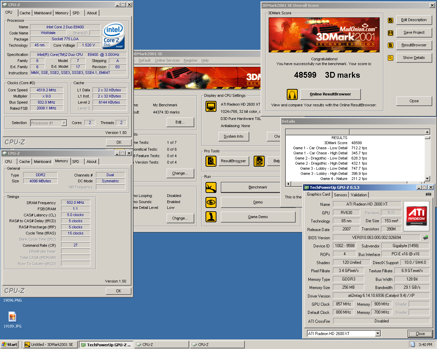Click the System Info button
This screenshot has height=349, width=437.
[234, 136]
